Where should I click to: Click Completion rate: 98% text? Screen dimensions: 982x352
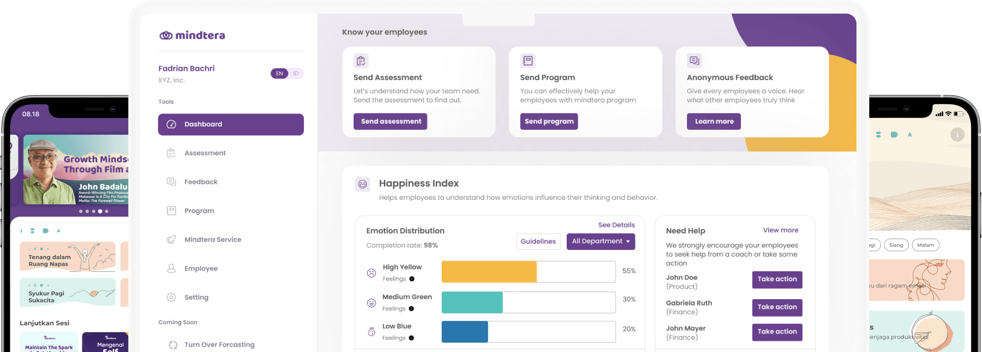point(402,246)
